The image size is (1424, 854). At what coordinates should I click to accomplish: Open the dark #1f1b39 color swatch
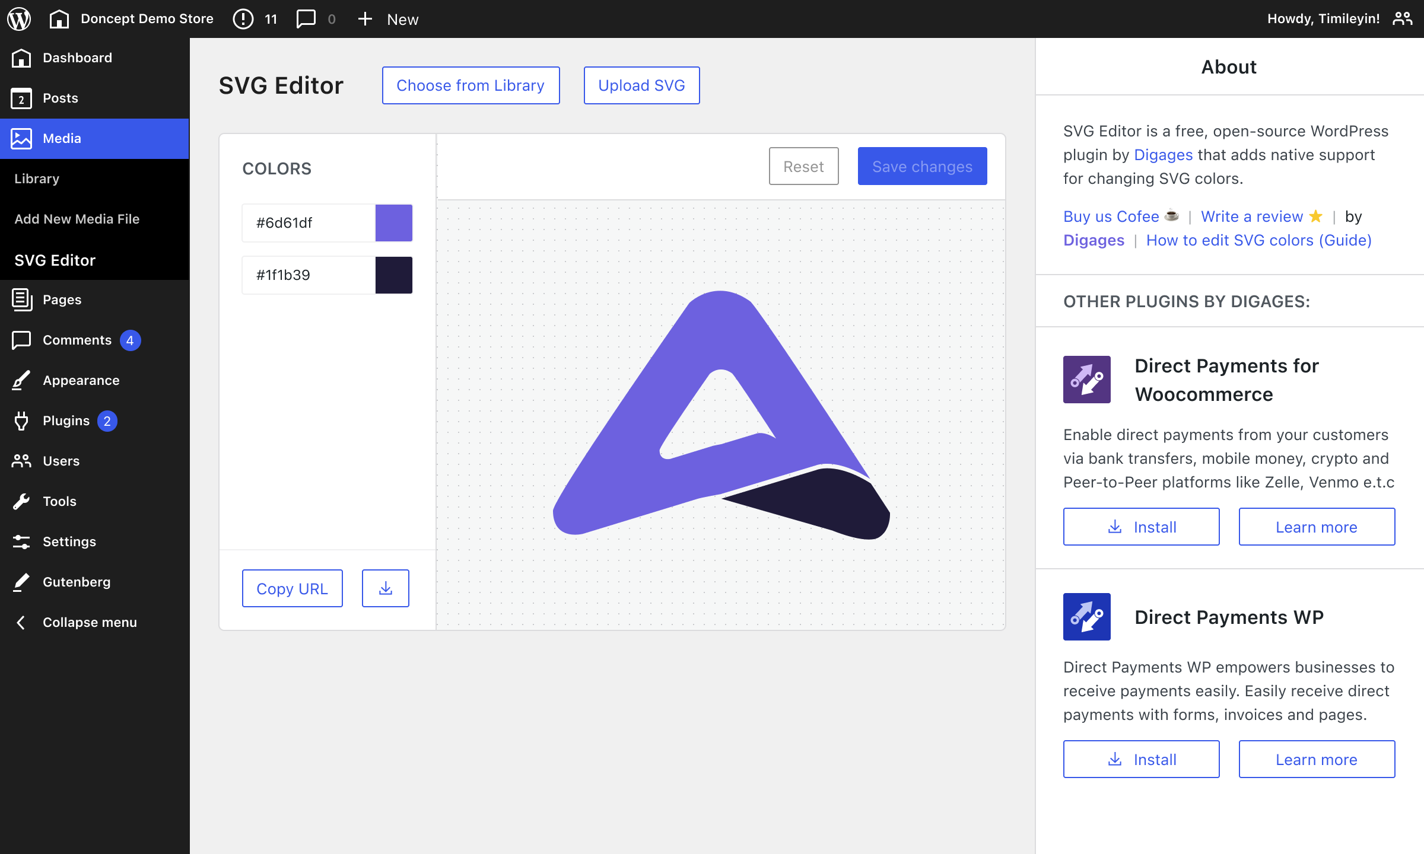[x=394, y=275]
